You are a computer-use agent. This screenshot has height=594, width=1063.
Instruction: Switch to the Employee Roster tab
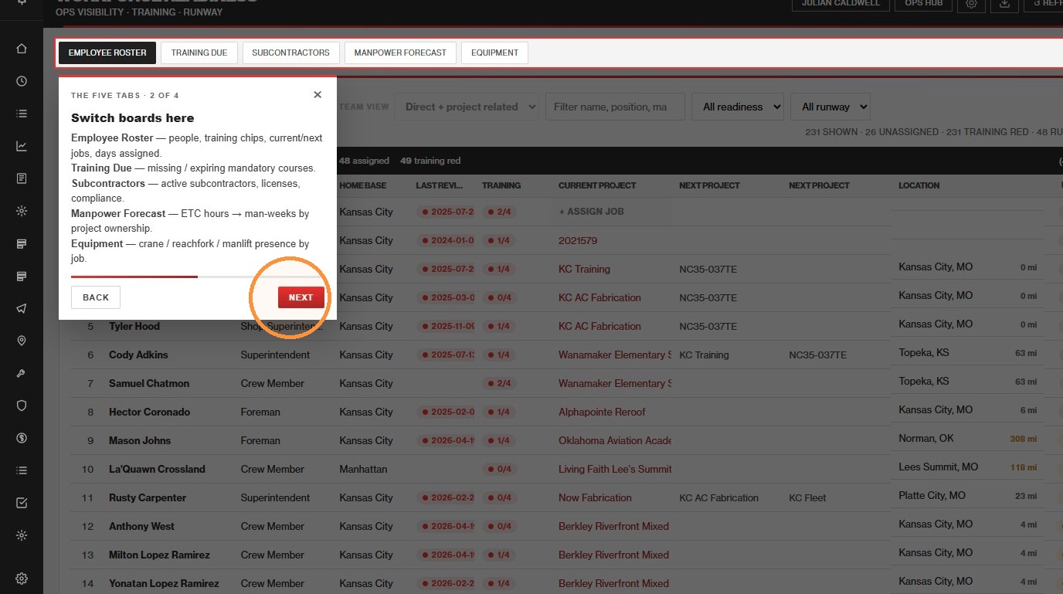point(107,53)
